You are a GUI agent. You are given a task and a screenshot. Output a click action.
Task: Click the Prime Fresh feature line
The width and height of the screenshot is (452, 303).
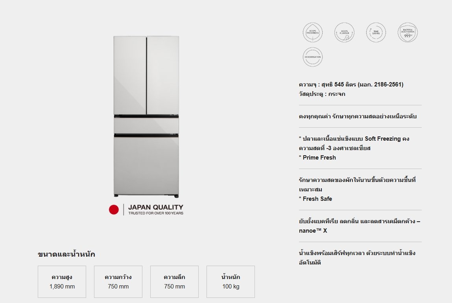317,158
